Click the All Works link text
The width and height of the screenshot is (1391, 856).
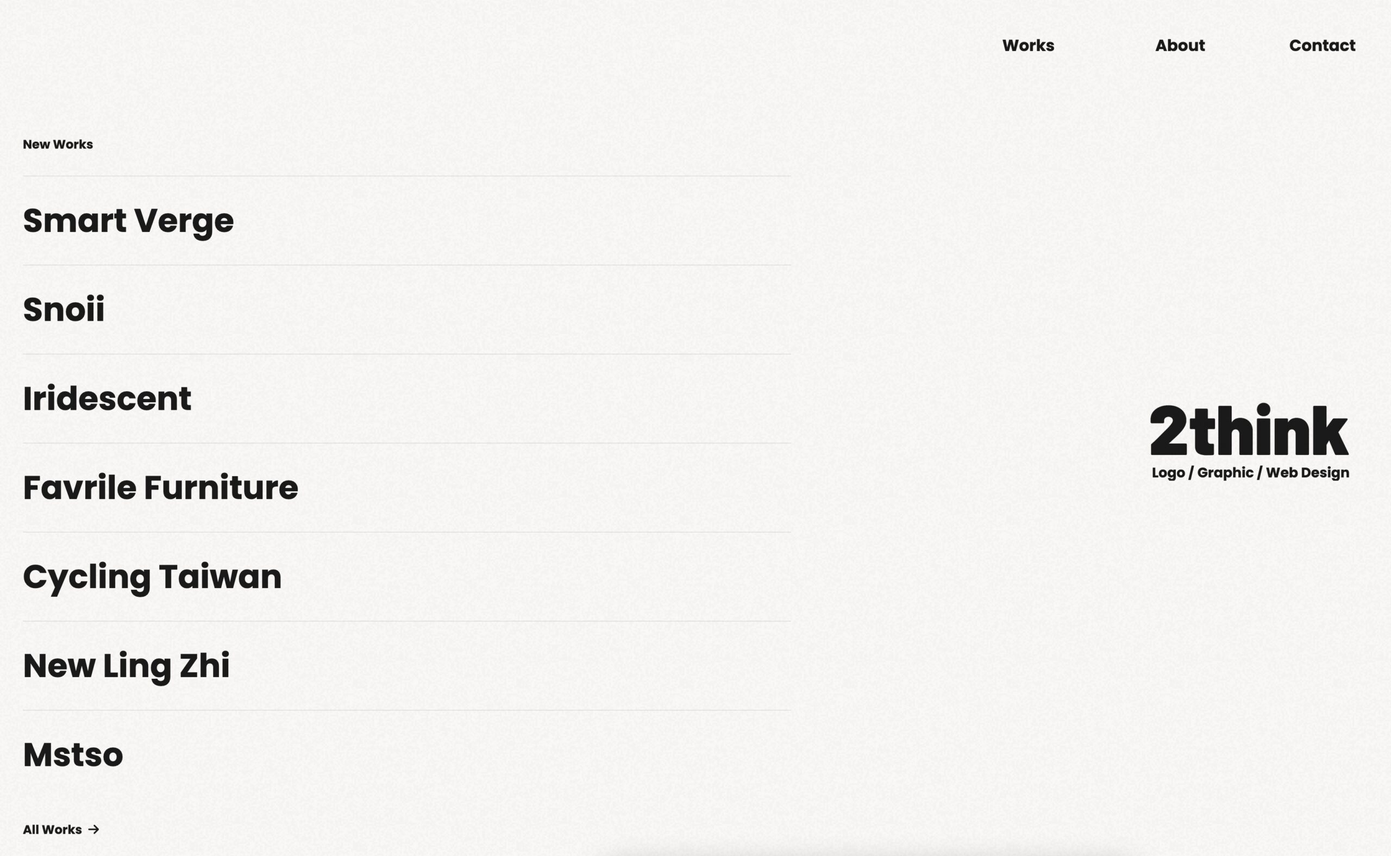coord(52,829)
